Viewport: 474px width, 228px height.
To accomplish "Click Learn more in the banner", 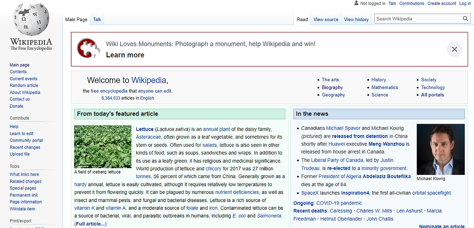I will [125, 55].
